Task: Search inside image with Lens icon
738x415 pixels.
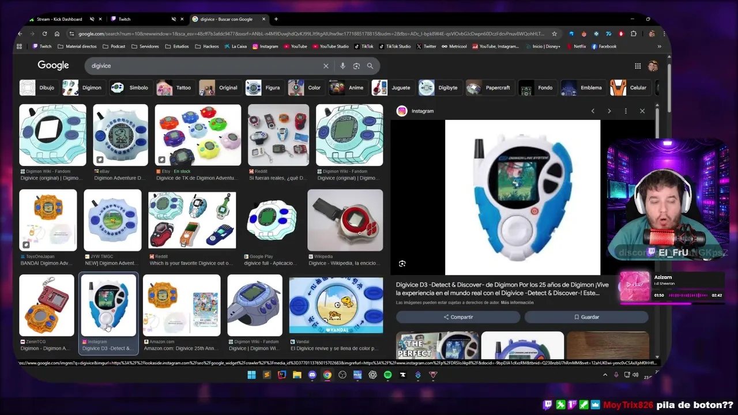Action: pos(402,263)
